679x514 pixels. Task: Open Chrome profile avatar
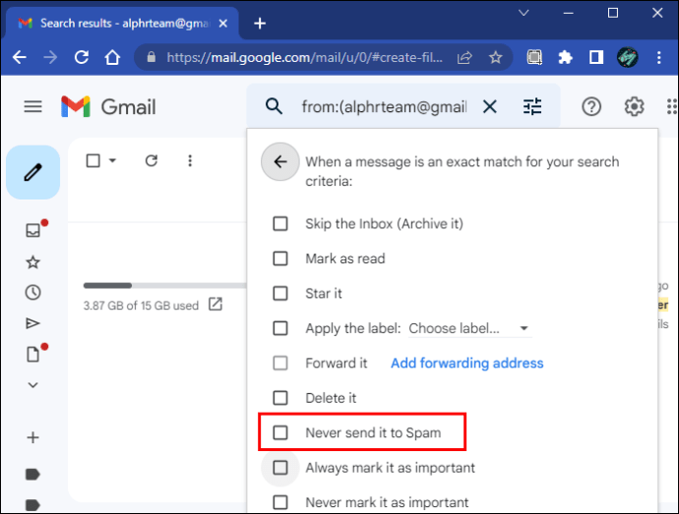[628, 57]
